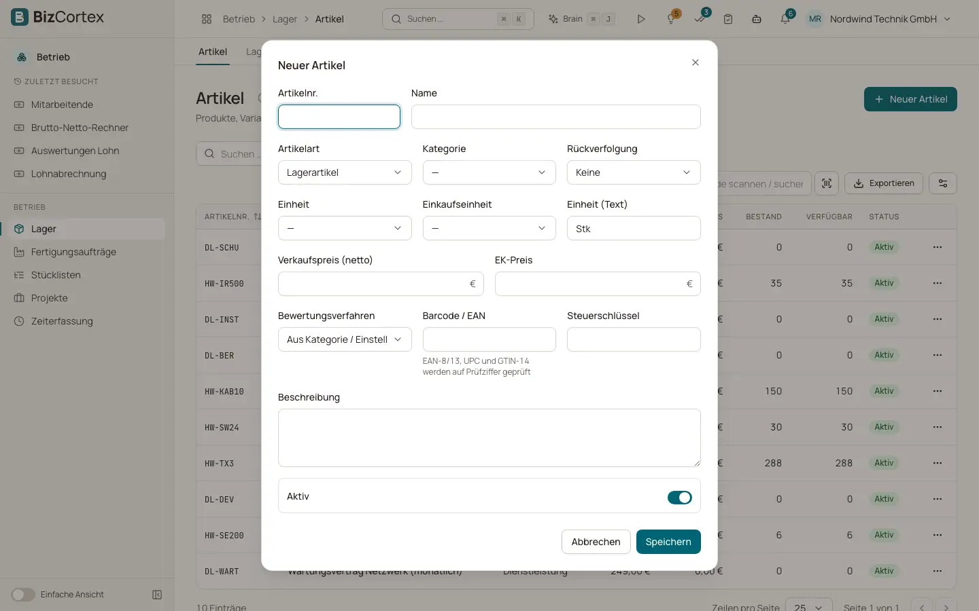The width and height of the screenshot is (979, 611).
Task: Open the tasks checkmark icon with badge 3
Action: (700, 19)
